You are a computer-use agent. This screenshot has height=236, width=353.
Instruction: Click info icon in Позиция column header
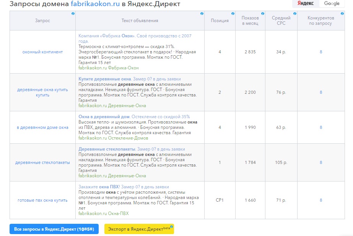tap(233, 14)
